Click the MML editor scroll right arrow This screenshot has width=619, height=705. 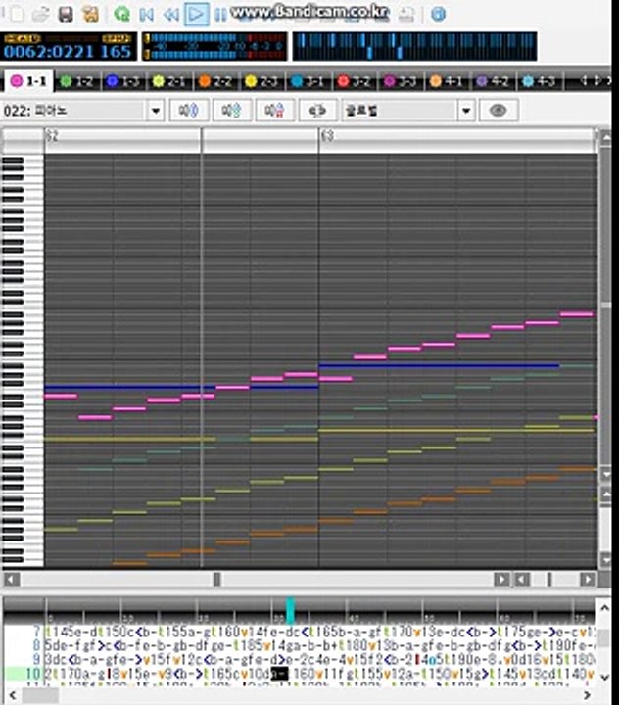click(587, 696)
